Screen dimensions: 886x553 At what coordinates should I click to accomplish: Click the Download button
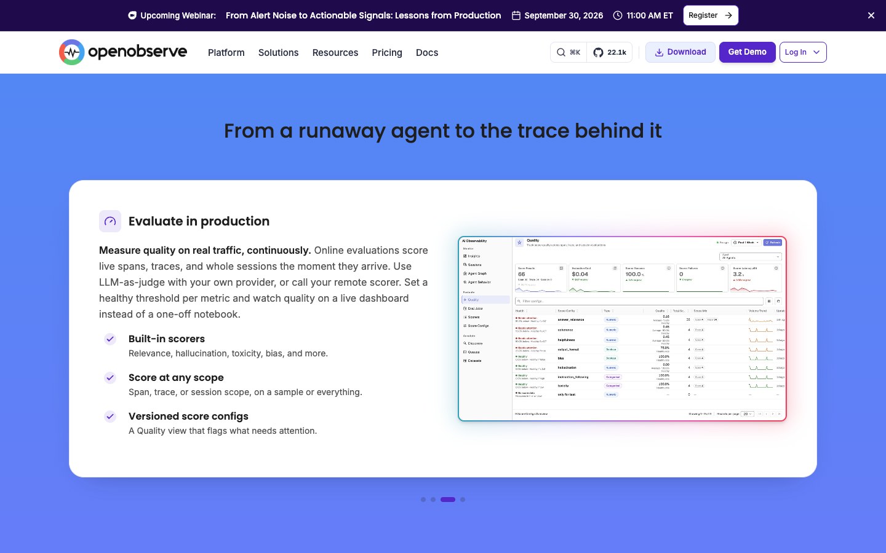[680, 52]
